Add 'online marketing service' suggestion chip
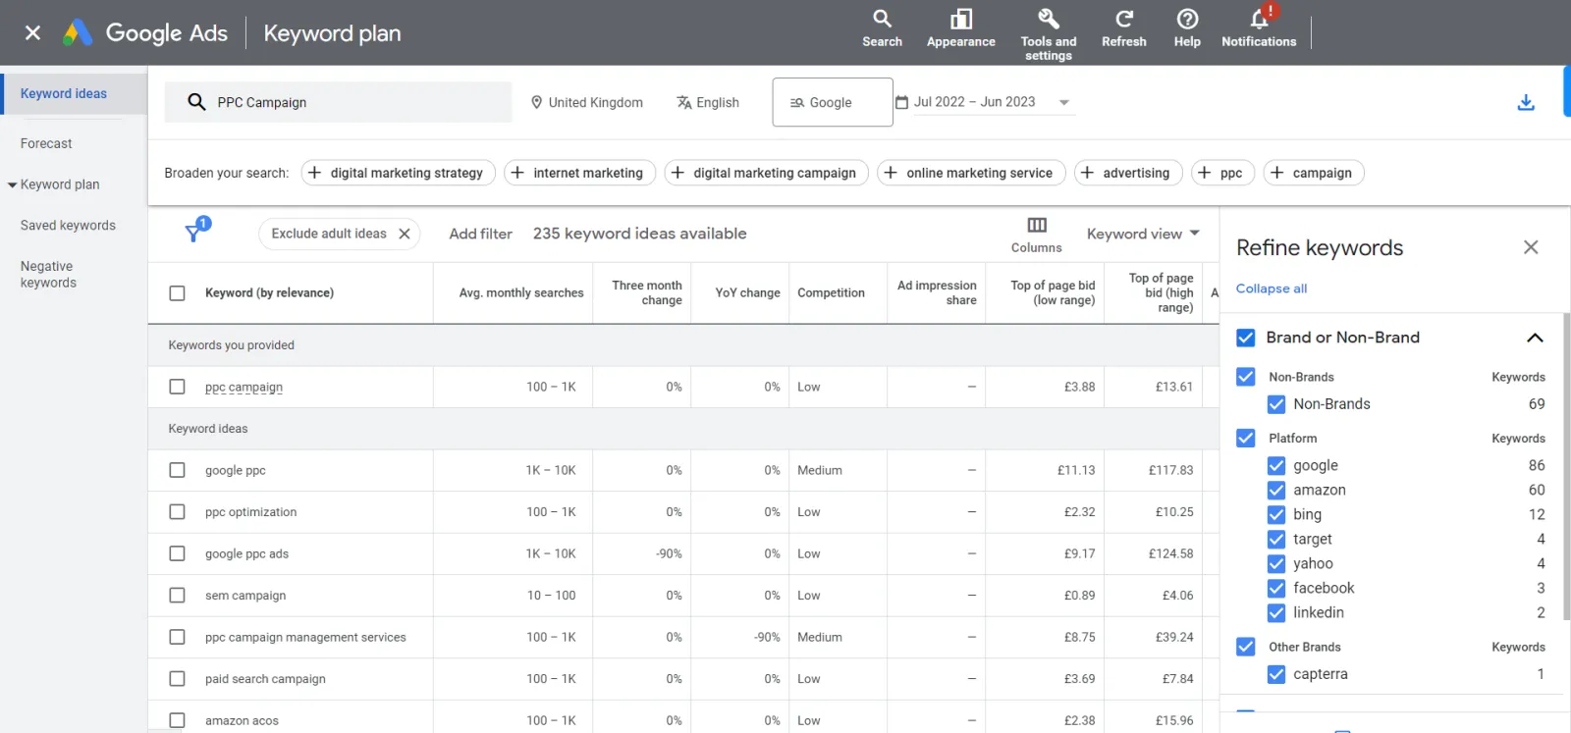The width and height of the screenshot is (1571, 733). 971,173
